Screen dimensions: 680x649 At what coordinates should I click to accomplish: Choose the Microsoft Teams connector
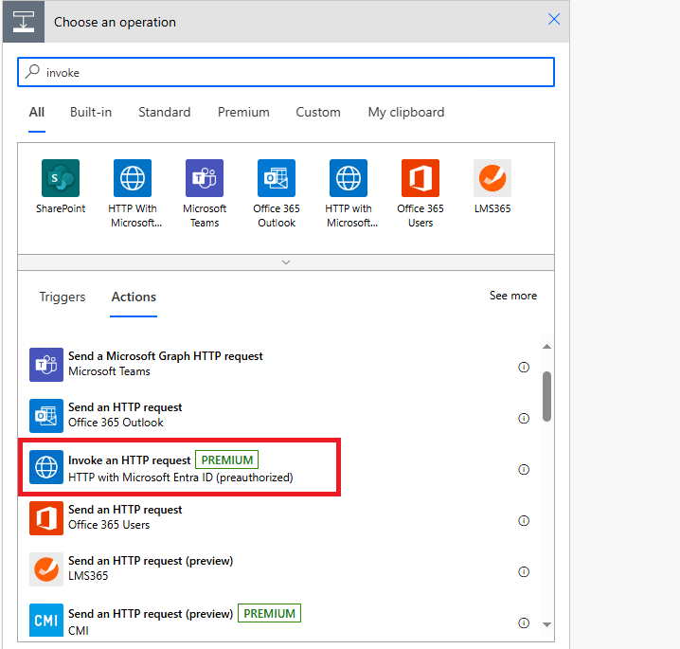click(205, 178)
